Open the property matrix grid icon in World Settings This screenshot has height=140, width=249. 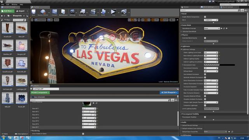click(242, 10)
